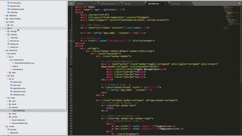Viewport: 242px width, 136px height.
Task: Click file icon beside welcome.blade.php
Action: (x=10, y=123)
